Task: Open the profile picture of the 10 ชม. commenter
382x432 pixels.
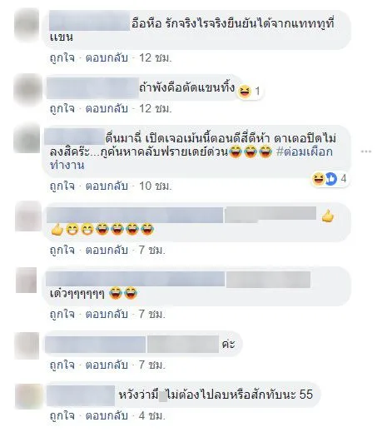Action: click(x=27, y=138)
